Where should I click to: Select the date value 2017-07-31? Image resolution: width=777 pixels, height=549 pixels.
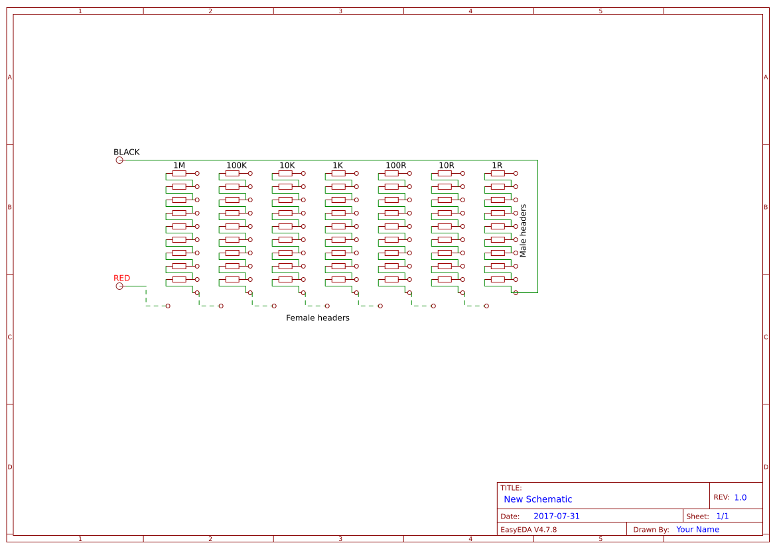click(556, 516)
